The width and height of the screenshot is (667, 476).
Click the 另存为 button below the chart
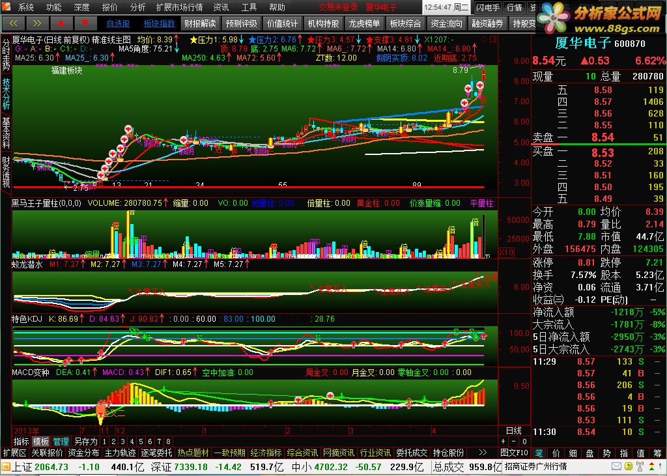(85, 441)
